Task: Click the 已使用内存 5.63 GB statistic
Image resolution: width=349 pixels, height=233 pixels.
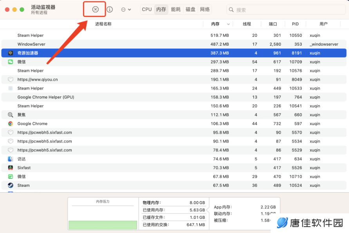Action: tap(174, 210)
